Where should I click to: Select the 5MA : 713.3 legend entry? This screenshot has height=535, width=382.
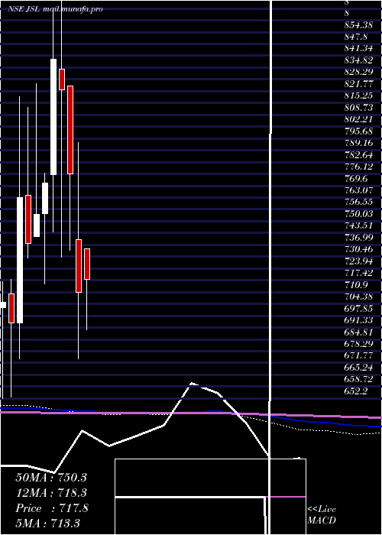[47, 523]
